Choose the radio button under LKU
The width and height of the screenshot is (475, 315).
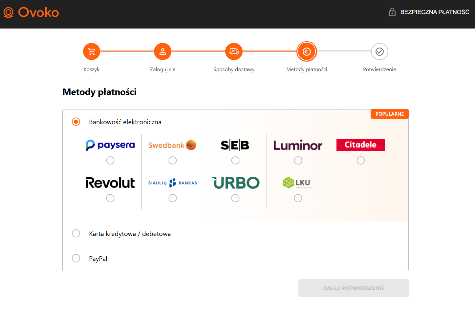coord(298,198)
